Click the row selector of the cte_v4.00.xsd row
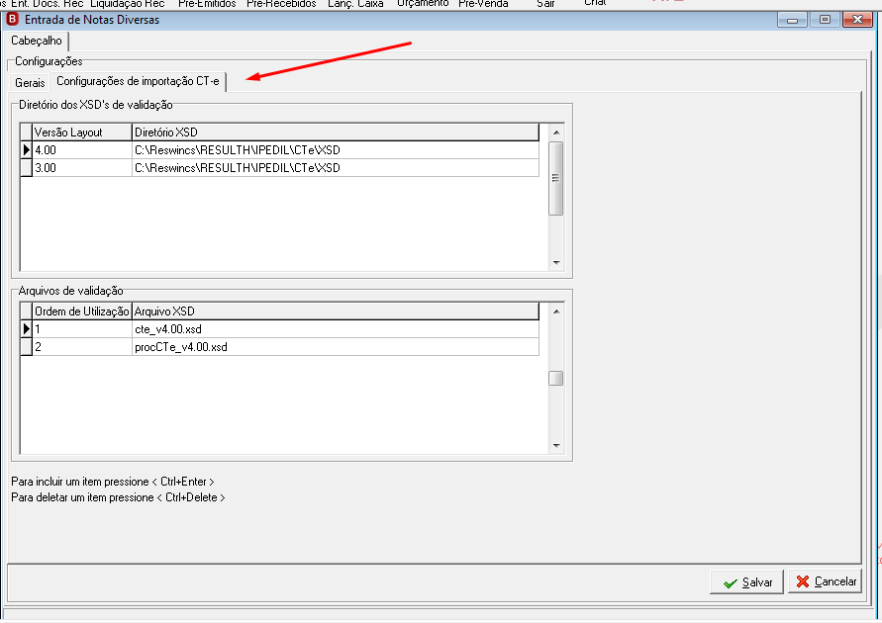The height and width of the screenshot is (623, 882). (x=26, y=329)
